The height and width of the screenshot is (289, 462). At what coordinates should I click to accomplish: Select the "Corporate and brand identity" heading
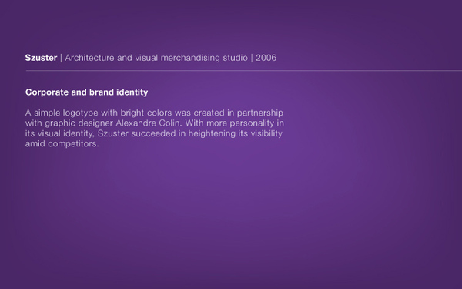[x=86, y=92]
